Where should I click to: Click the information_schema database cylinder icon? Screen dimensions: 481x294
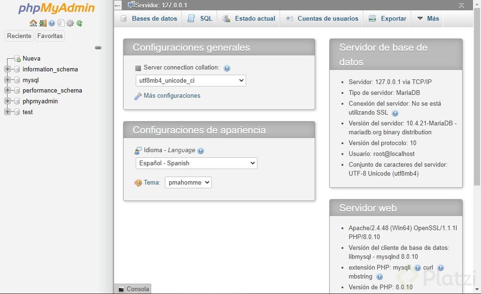click(17, 70)
